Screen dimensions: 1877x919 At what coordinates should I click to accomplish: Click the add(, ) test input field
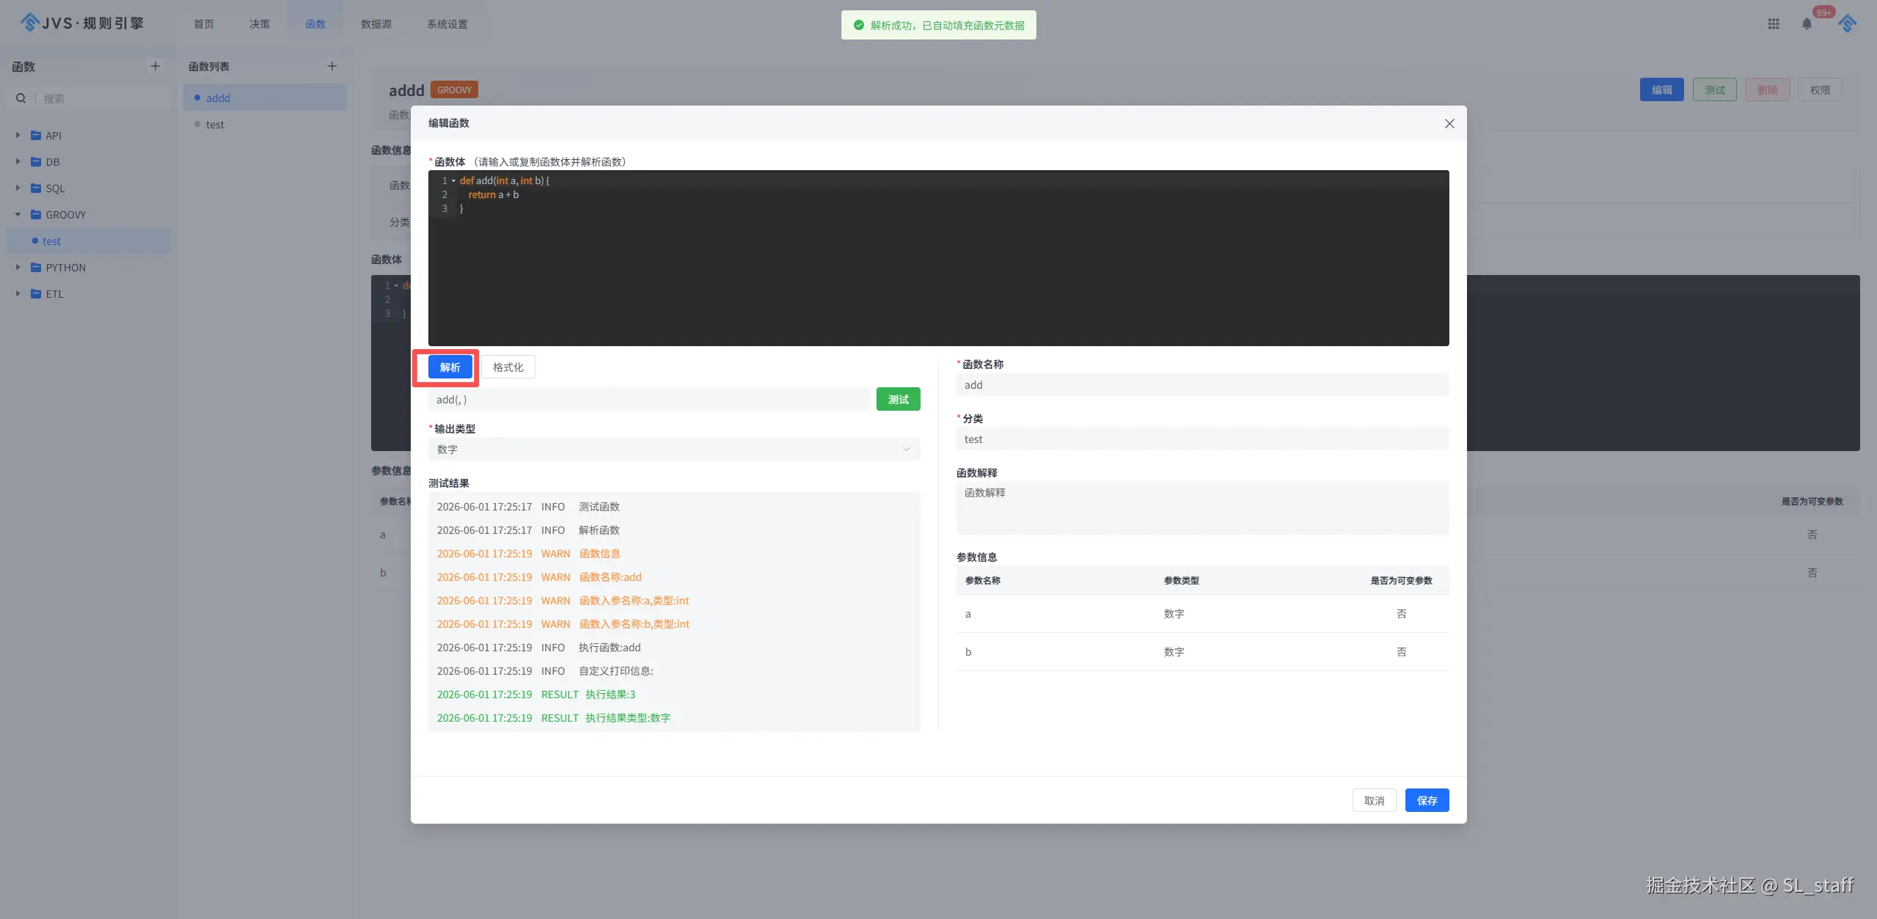click(x=650, y=399)
